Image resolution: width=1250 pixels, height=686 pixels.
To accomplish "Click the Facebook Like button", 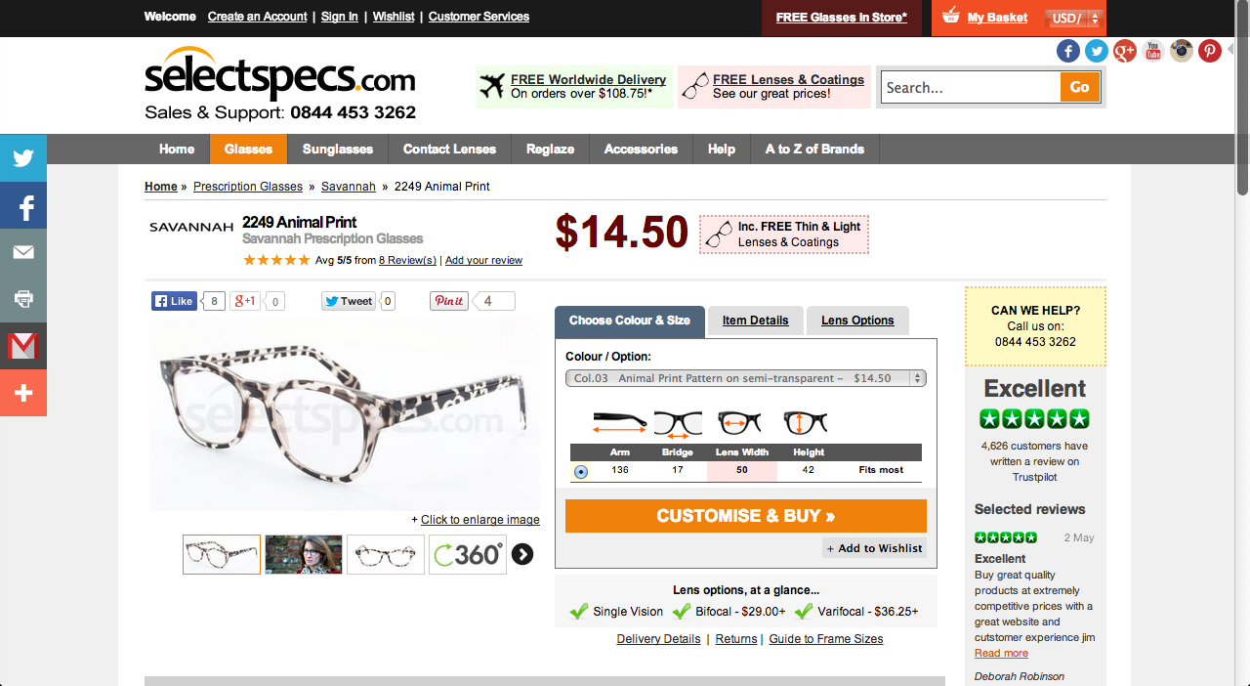I will click(x=175, y=301).
